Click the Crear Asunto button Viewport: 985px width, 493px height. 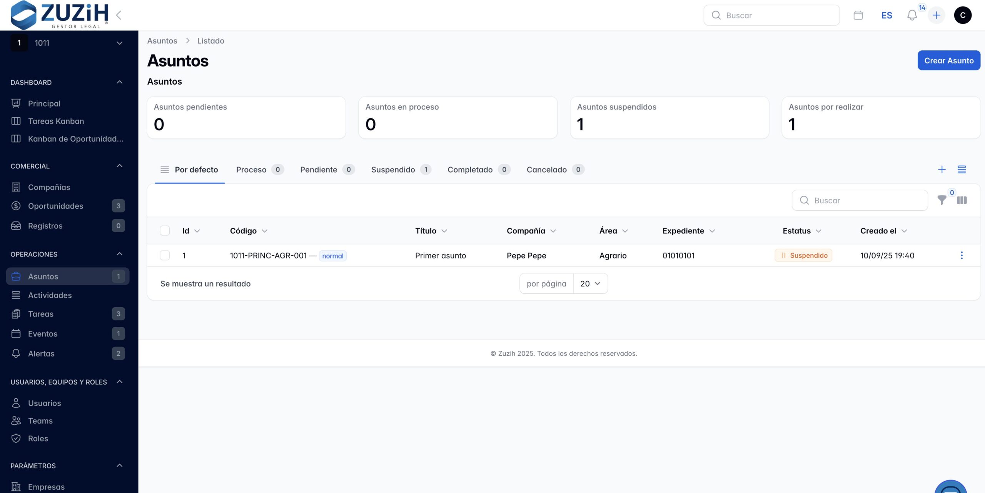pyautogui.click(x=948, y=60)
